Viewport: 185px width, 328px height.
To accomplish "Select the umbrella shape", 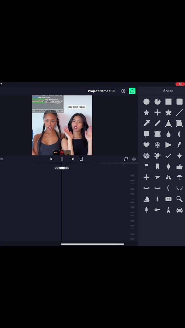I will (x=179, y=177).
